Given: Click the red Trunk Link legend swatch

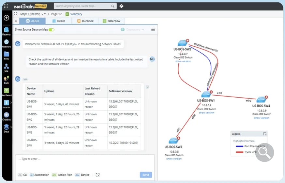Looking at the screenshot, I should click(240, 152).
